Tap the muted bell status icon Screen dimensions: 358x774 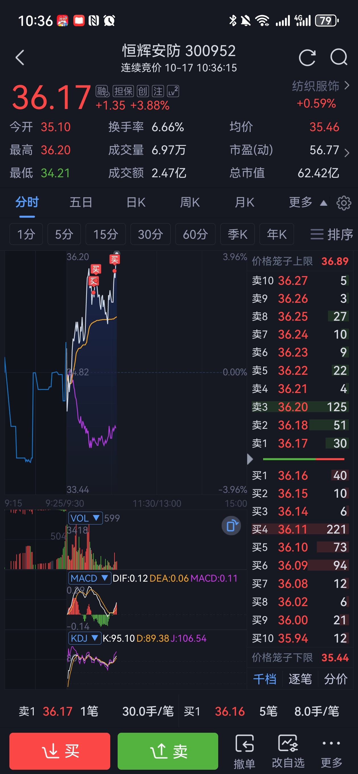click(x=246, y=21)
